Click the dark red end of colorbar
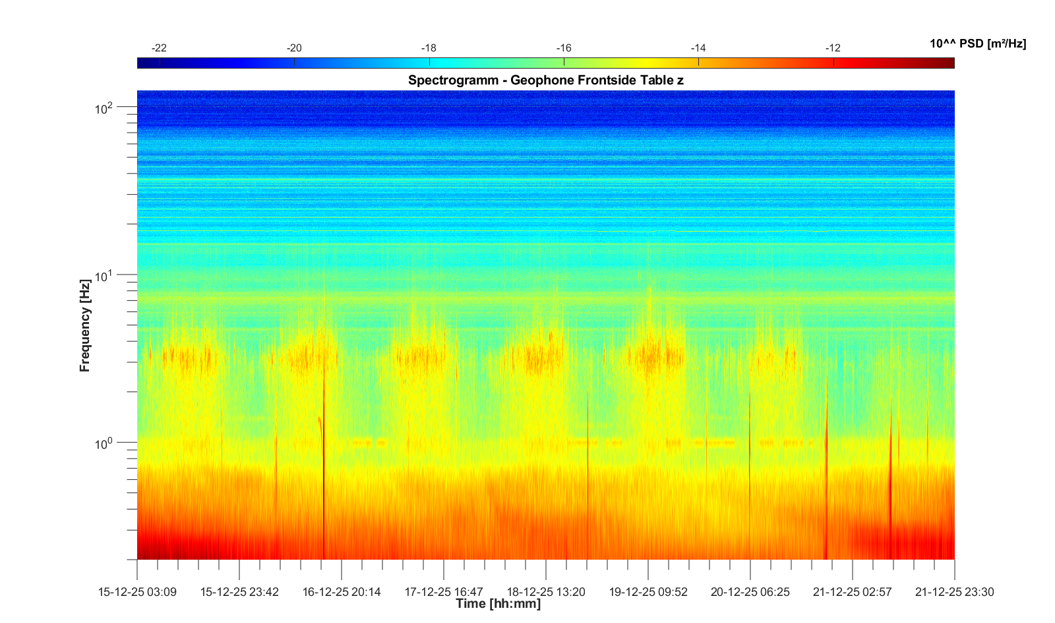 [x=946, y=63]
